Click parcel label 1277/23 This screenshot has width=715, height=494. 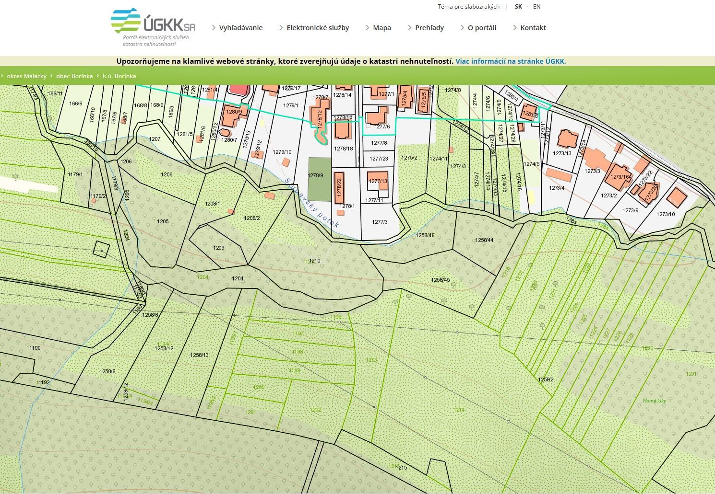coord(379,159)
